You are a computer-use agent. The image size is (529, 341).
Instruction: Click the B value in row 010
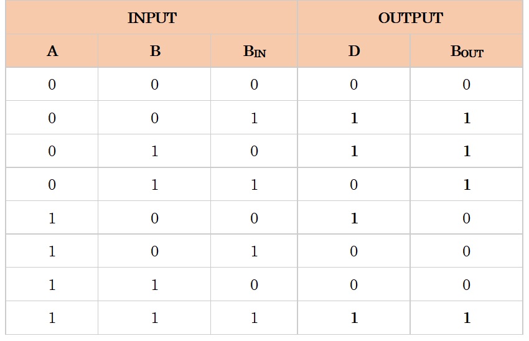click(x=154, y=151)
